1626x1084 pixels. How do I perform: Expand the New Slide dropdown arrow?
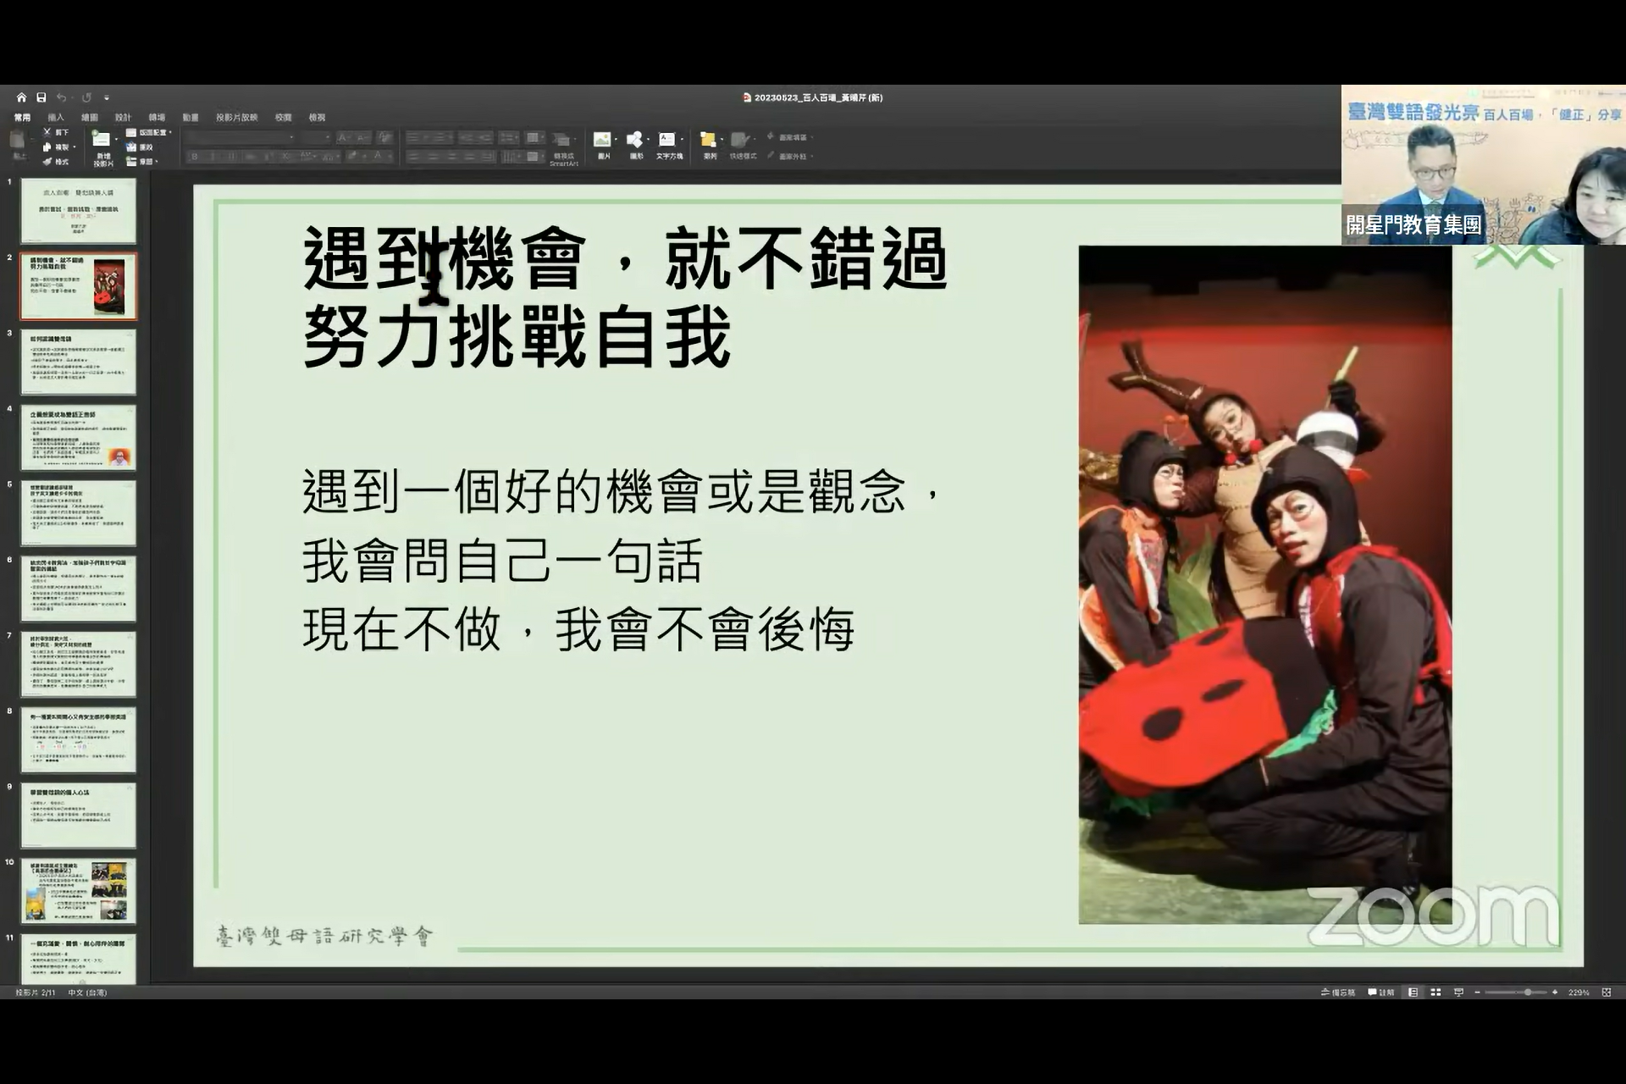[x=116, y=140]
